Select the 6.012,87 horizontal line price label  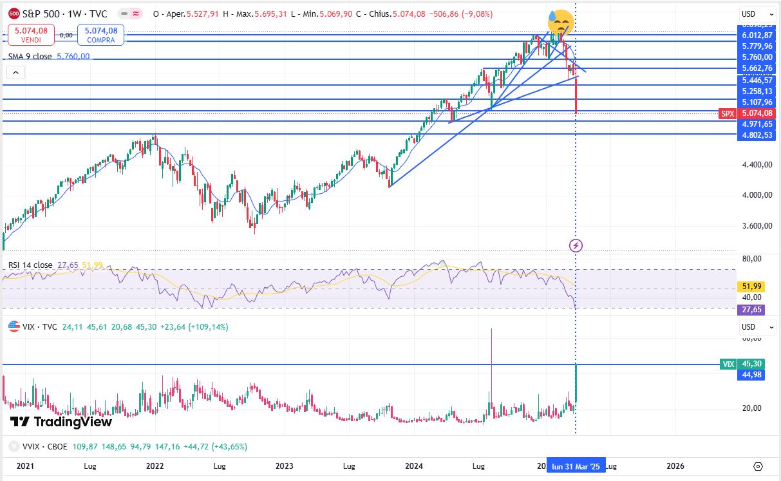pos(757,35)
